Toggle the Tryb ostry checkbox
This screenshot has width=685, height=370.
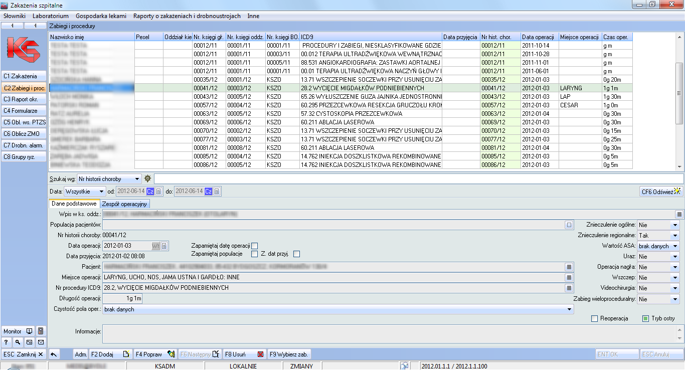pyautogui.click(x=646, y=318)
